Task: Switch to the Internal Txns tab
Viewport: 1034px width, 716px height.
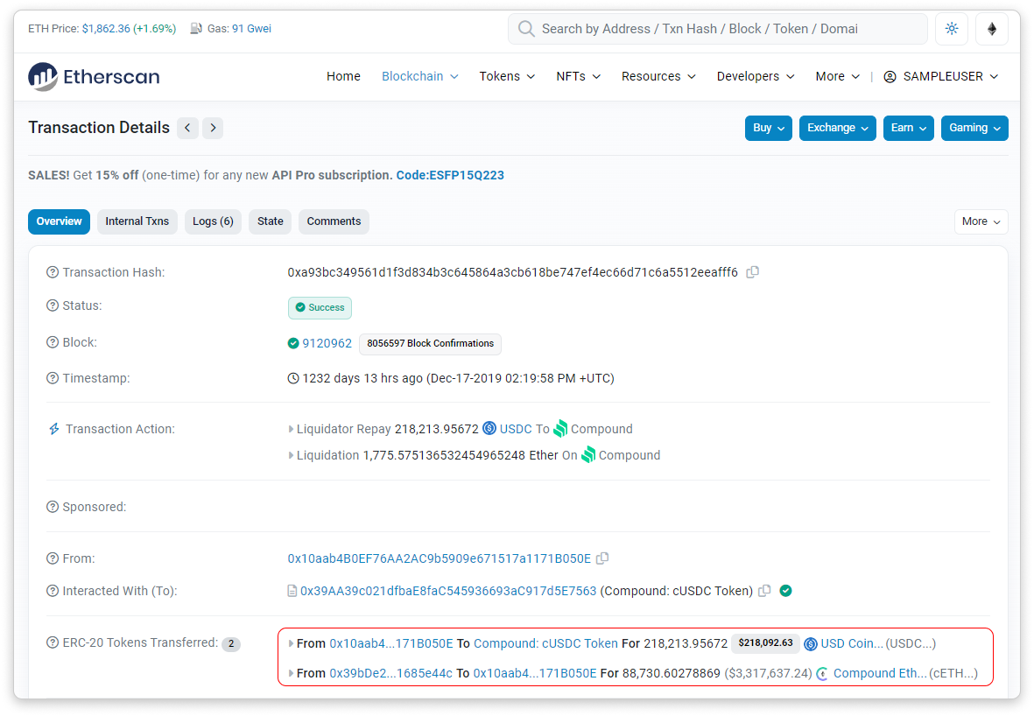Action: coord(137,221)
